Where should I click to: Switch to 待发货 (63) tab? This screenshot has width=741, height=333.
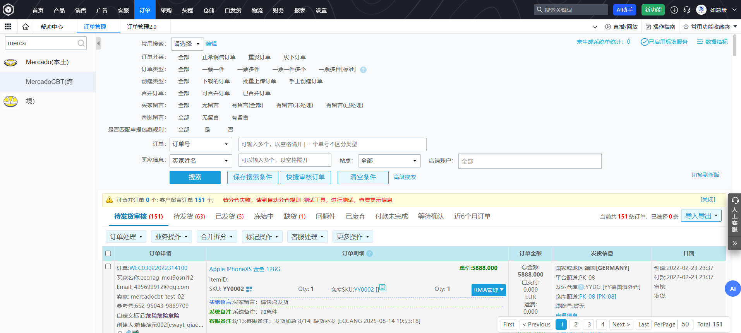coord(189,216)
